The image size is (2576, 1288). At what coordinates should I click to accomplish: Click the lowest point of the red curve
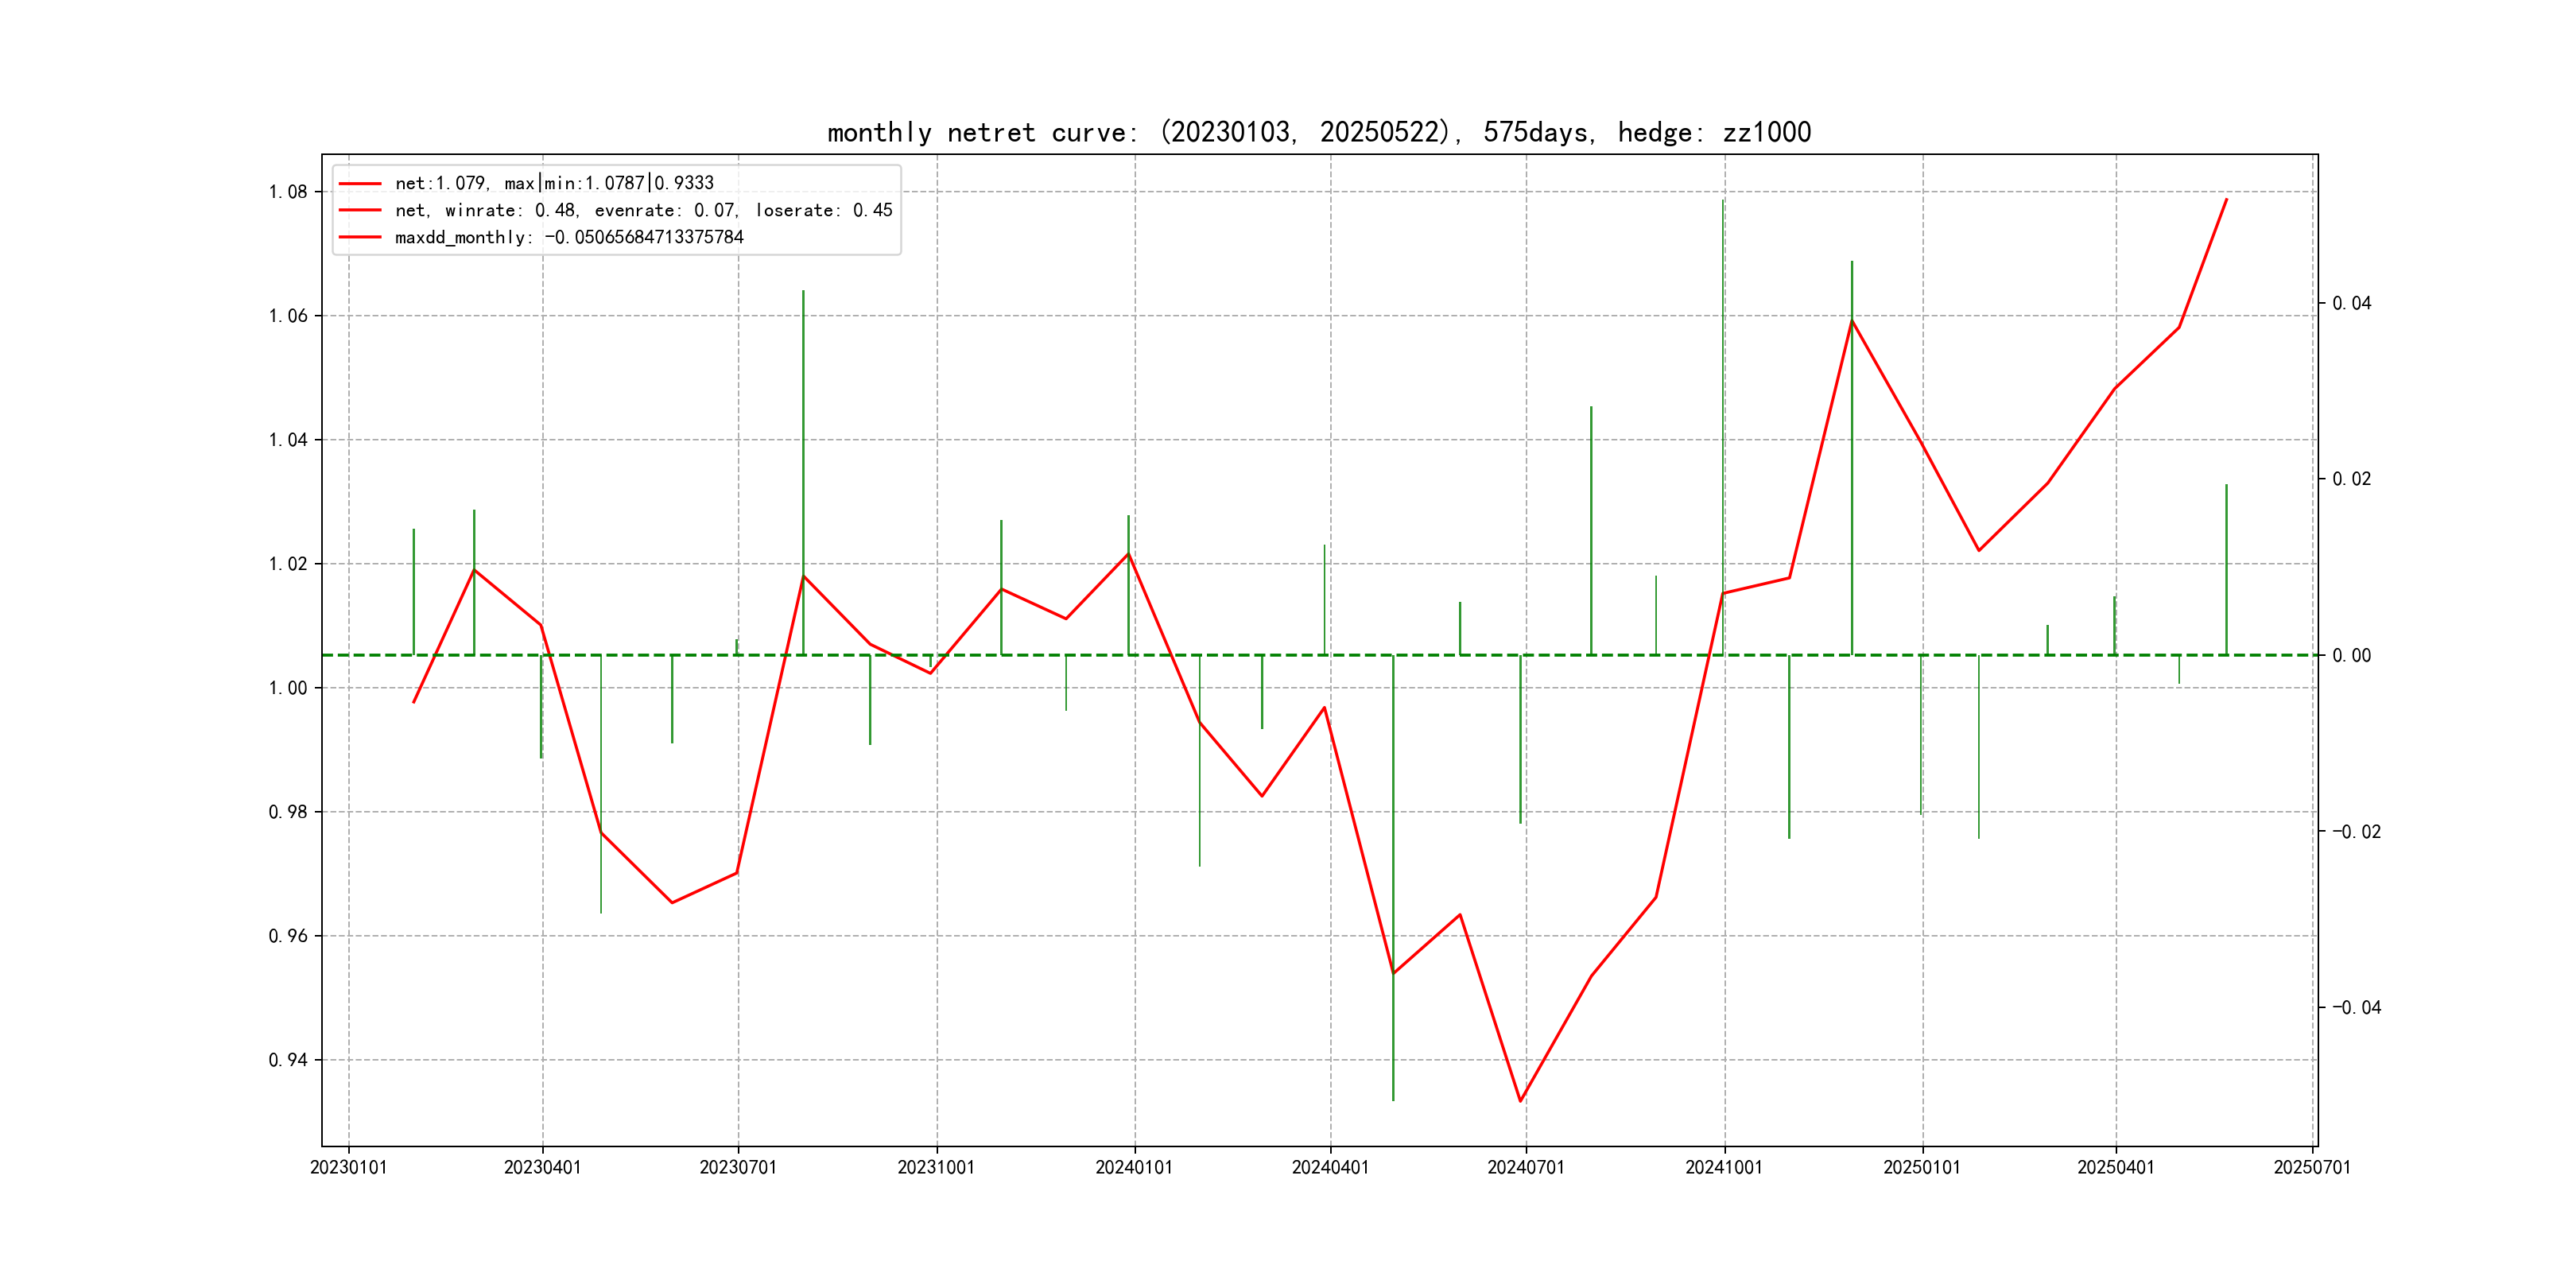(x=1520, y=1101)
